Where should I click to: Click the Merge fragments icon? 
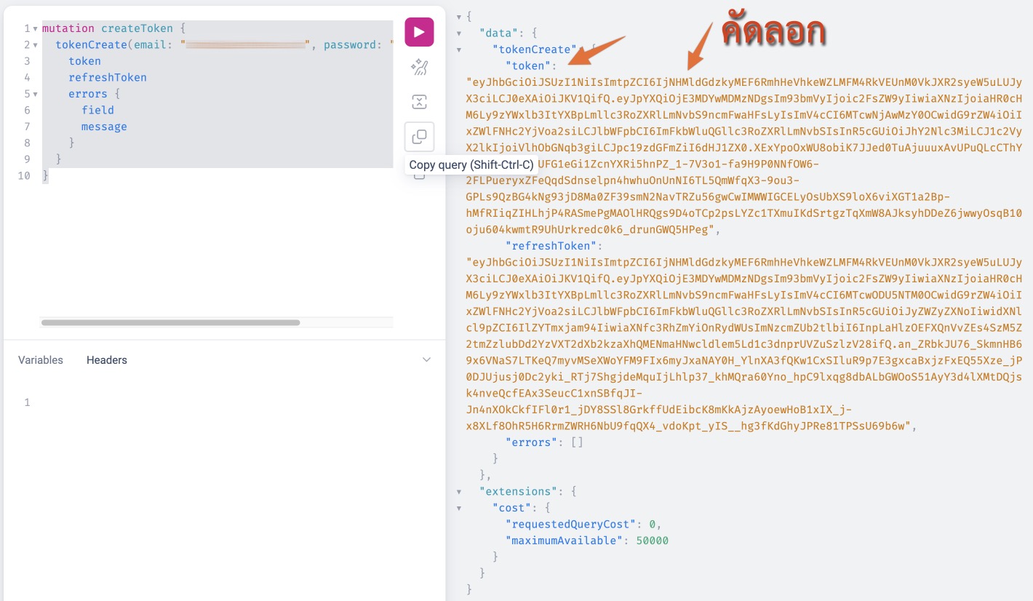click(419, 102)
